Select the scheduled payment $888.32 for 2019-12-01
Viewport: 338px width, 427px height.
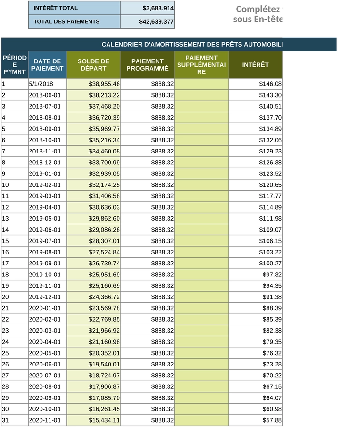[147, 297]
